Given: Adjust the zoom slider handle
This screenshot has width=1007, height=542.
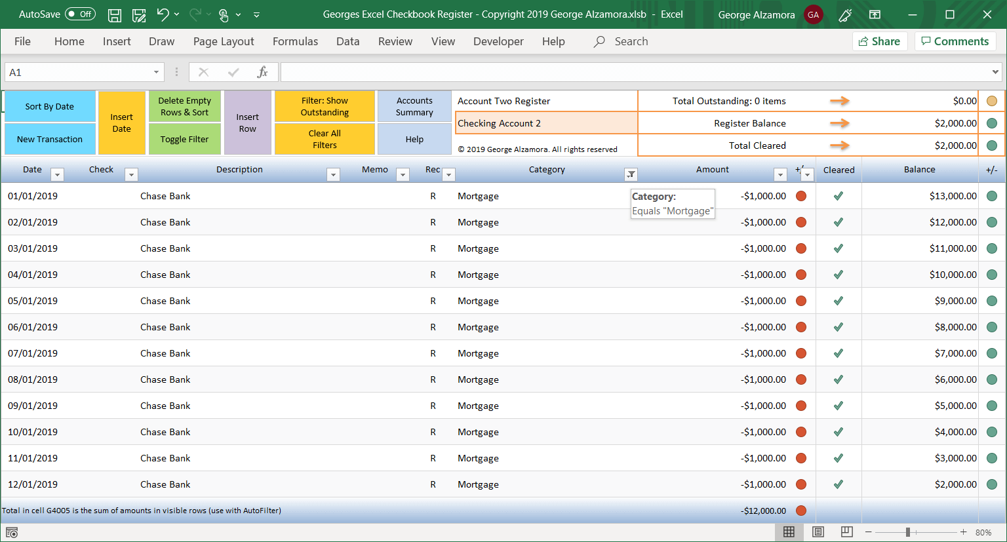Looking at the screenshot, I should [x=908, y=532].
